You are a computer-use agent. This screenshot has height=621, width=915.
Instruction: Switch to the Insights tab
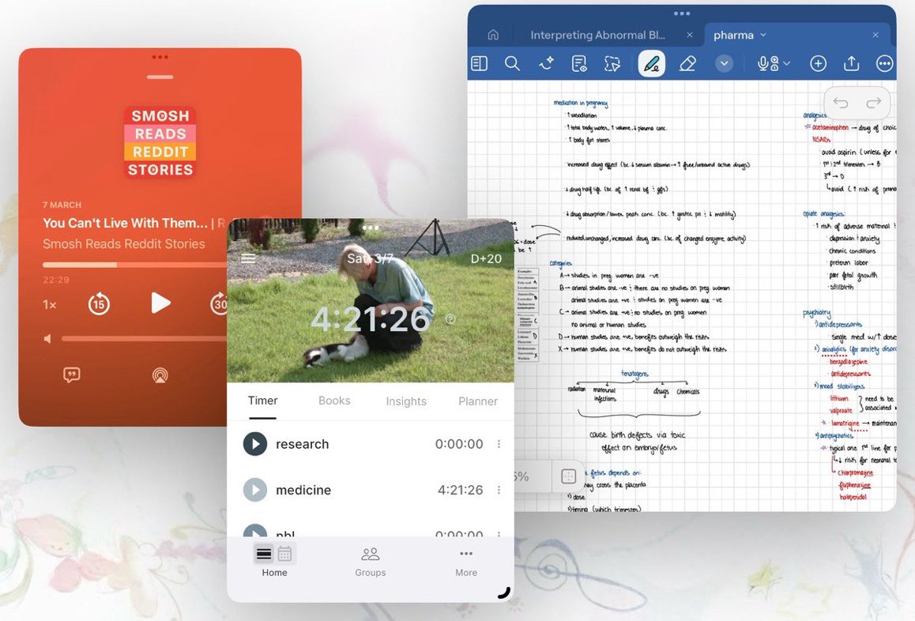[406, 401]
